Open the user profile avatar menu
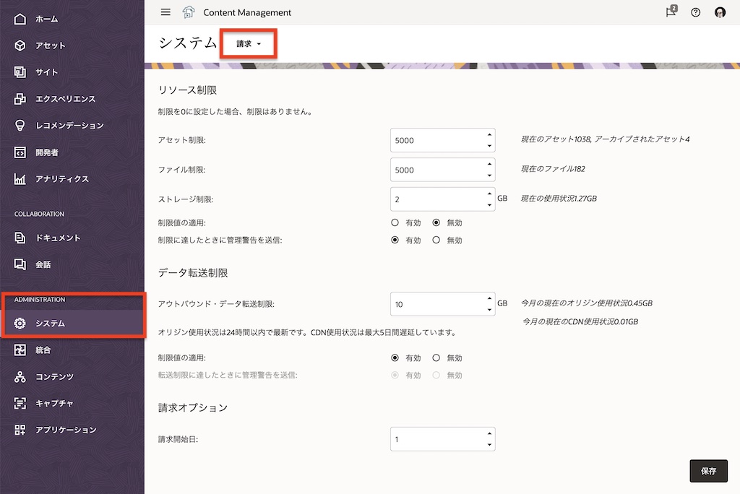 (720, 12)
